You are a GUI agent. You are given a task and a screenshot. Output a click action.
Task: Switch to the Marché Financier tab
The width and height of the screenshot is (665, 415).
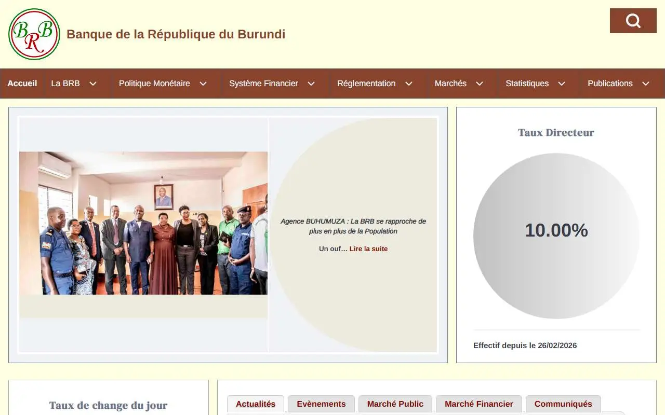[479, 404]
